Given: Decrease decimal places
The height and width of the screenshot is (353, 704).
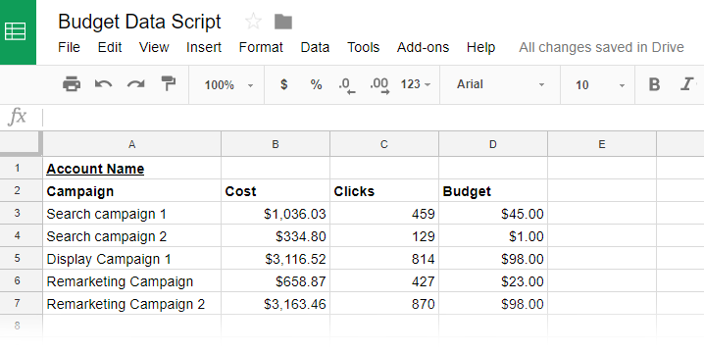Looking at the screenshot, I should click(x=347, y=85).
